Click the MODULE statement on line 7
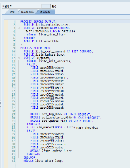The image size is (130, 168). (42, 41)
